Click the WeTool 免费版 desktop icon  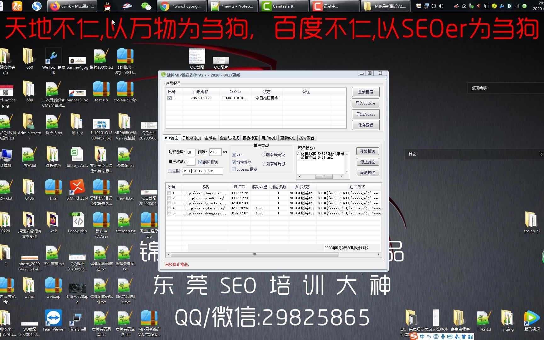(54, 61)
